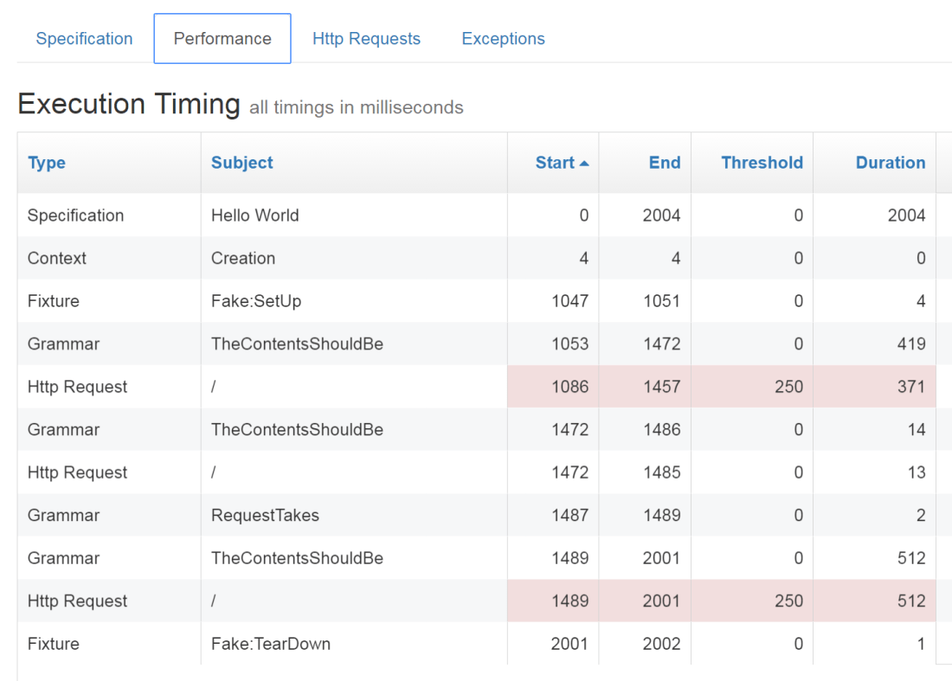Sort the table by Threshold
952x681 pixels.
(x=762, y=162)
